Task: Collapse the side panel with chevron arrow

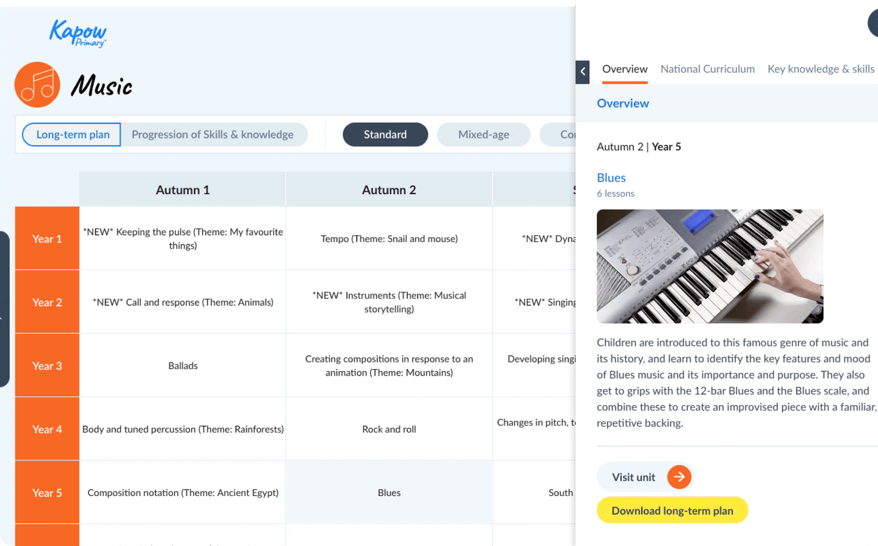Action: pos(583,72)
